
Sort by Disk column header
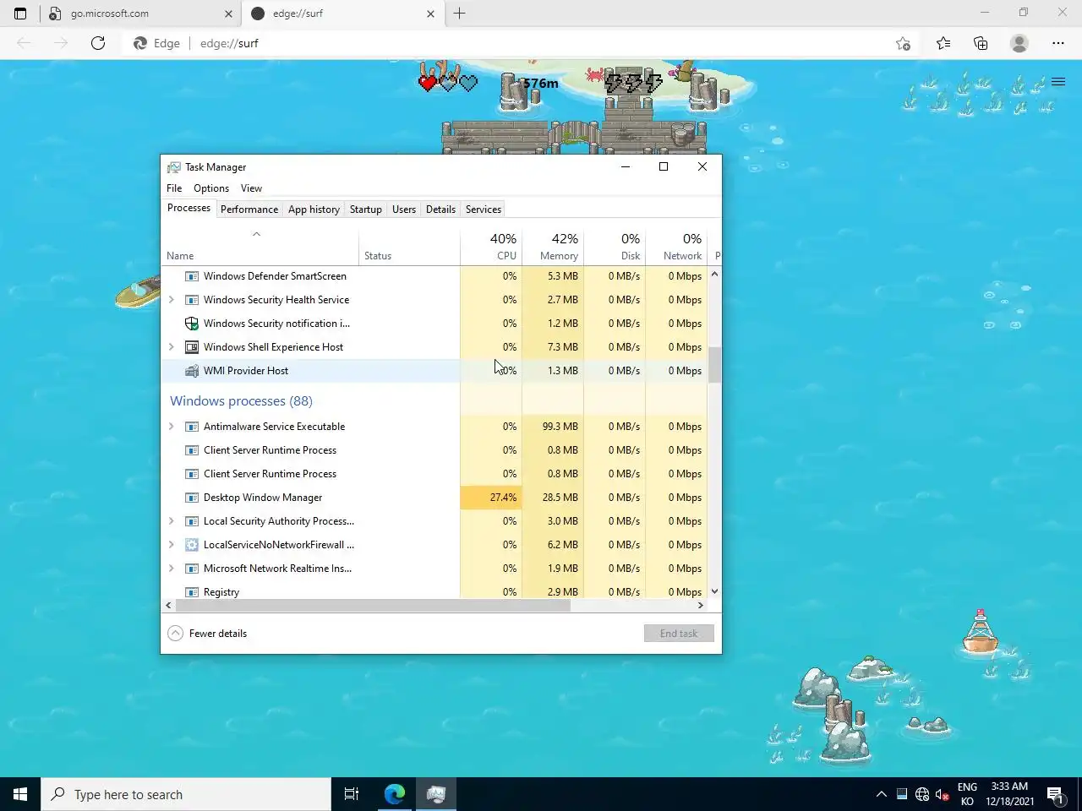(x=615, y=246)
